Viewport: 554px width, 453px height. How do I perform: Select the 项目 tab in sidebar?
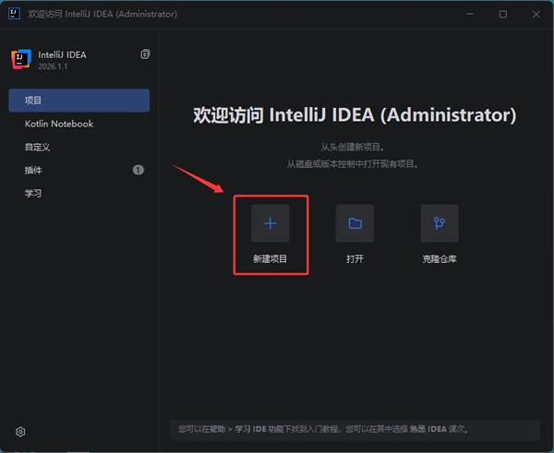78,101
